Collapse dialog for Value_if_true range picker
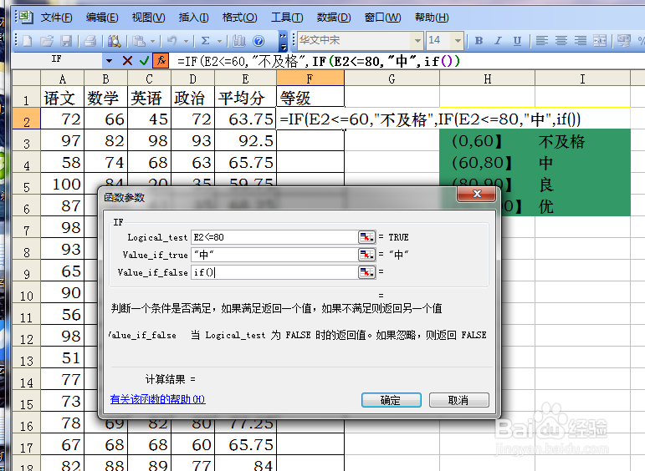 366,255
